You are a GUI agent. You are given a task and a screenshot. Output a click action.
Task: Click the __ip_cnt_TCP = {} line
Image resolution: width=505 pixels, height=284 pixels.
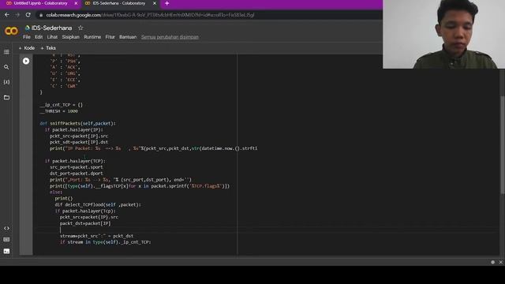pos(62,105)
